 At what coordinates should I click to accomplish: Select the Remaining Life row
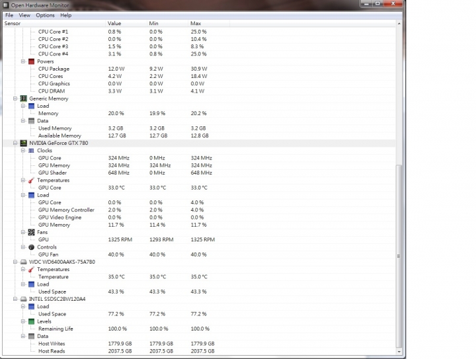tap(199, 329)
